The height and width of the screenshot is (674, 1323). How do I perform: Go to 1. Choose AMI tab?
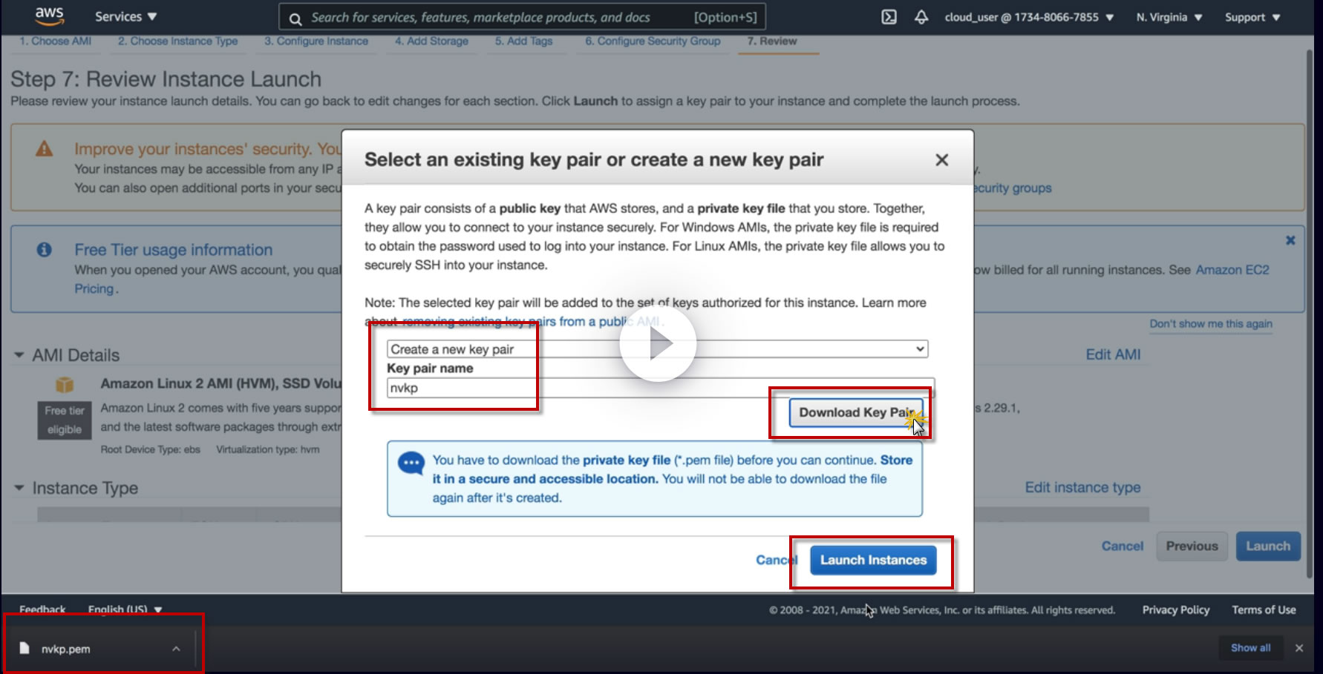(x=56, y=42)
